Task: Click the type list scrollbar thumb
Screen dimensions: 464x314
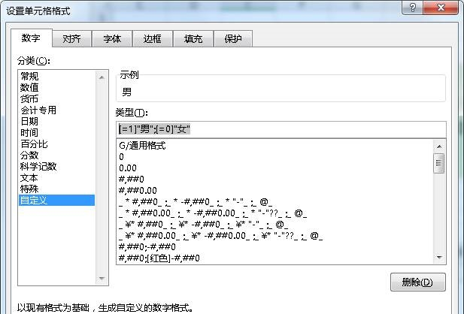Action: 439,163
